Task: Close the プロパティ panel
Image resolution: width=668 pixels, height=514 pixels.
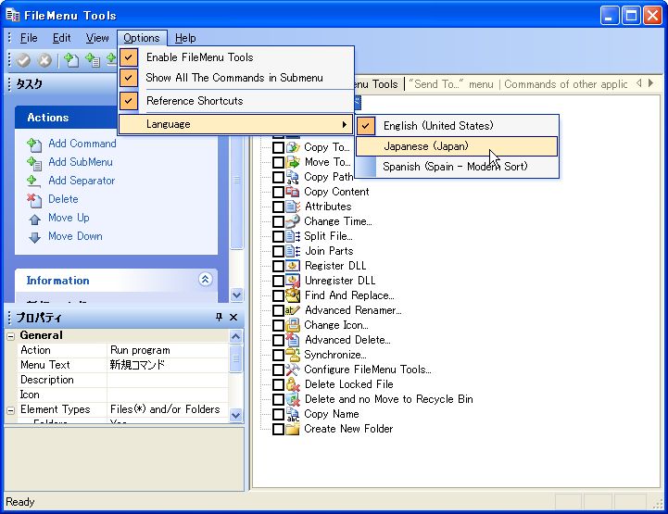Action: tap(233, 317)
